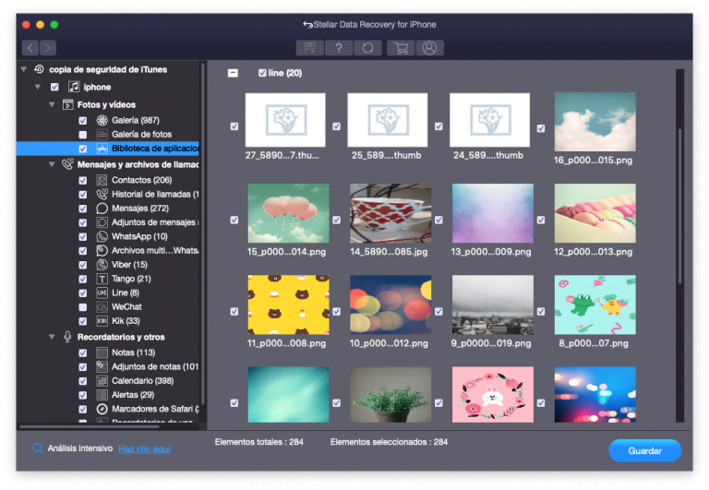Open the Viber (15) category
This screenshot has width=709, height=490.
click(x=128, y=265)
